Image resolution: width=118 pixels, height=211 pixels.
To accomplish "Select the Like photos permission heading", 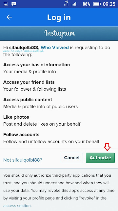I will (16, 117).
